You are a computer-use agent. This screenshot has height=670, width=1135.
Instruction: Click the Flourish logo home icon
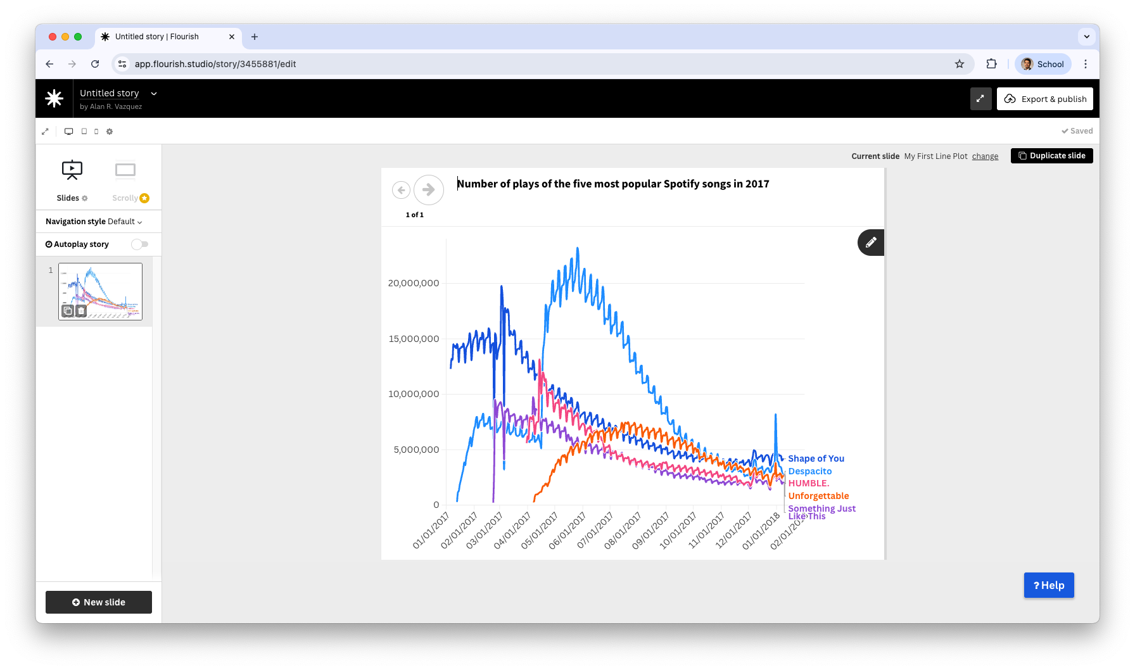pos(54,98)
